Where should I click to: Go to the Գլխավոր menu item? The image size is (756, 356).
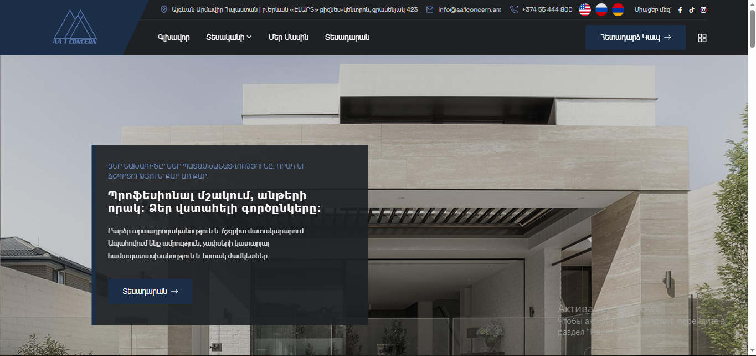click(174, 37)
